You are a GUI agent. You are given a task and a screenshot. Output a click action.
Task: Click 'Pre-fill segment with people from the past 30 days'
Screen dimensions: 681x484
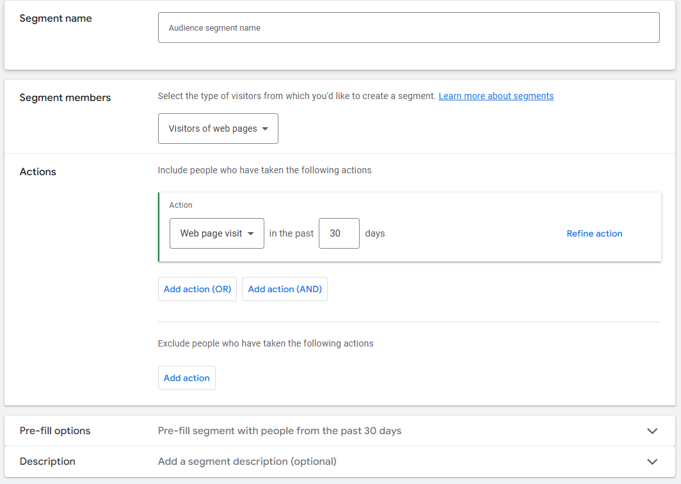279,431
